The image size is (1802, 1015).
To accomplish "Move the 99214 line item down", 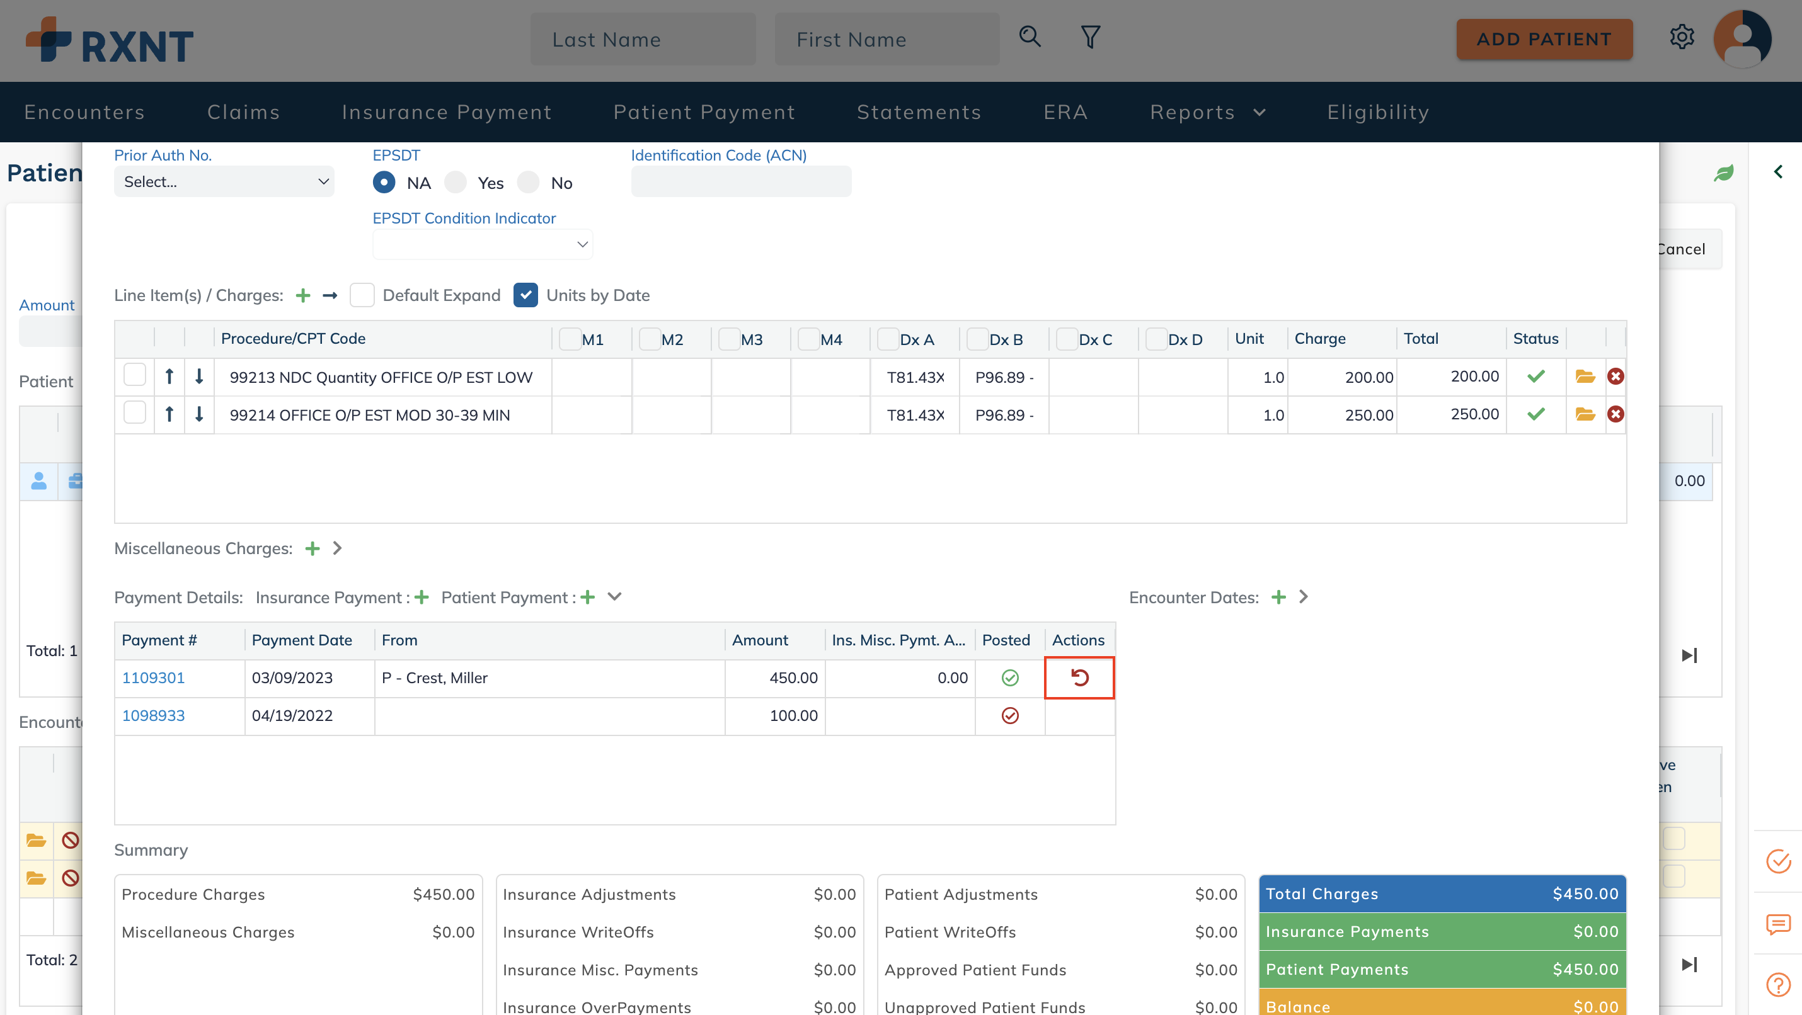I will point(199,414).
